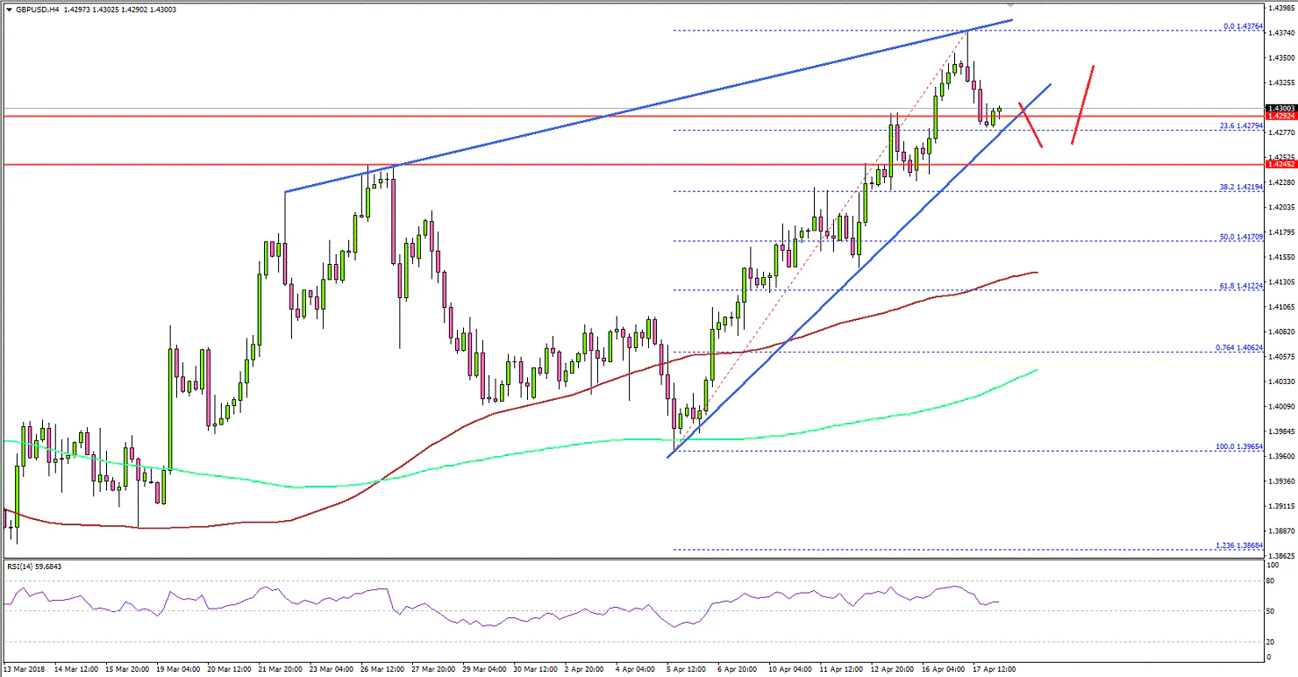
Task: Click the 1.236 Fibonacci extension label
Action: click(x=1238, y=546)
